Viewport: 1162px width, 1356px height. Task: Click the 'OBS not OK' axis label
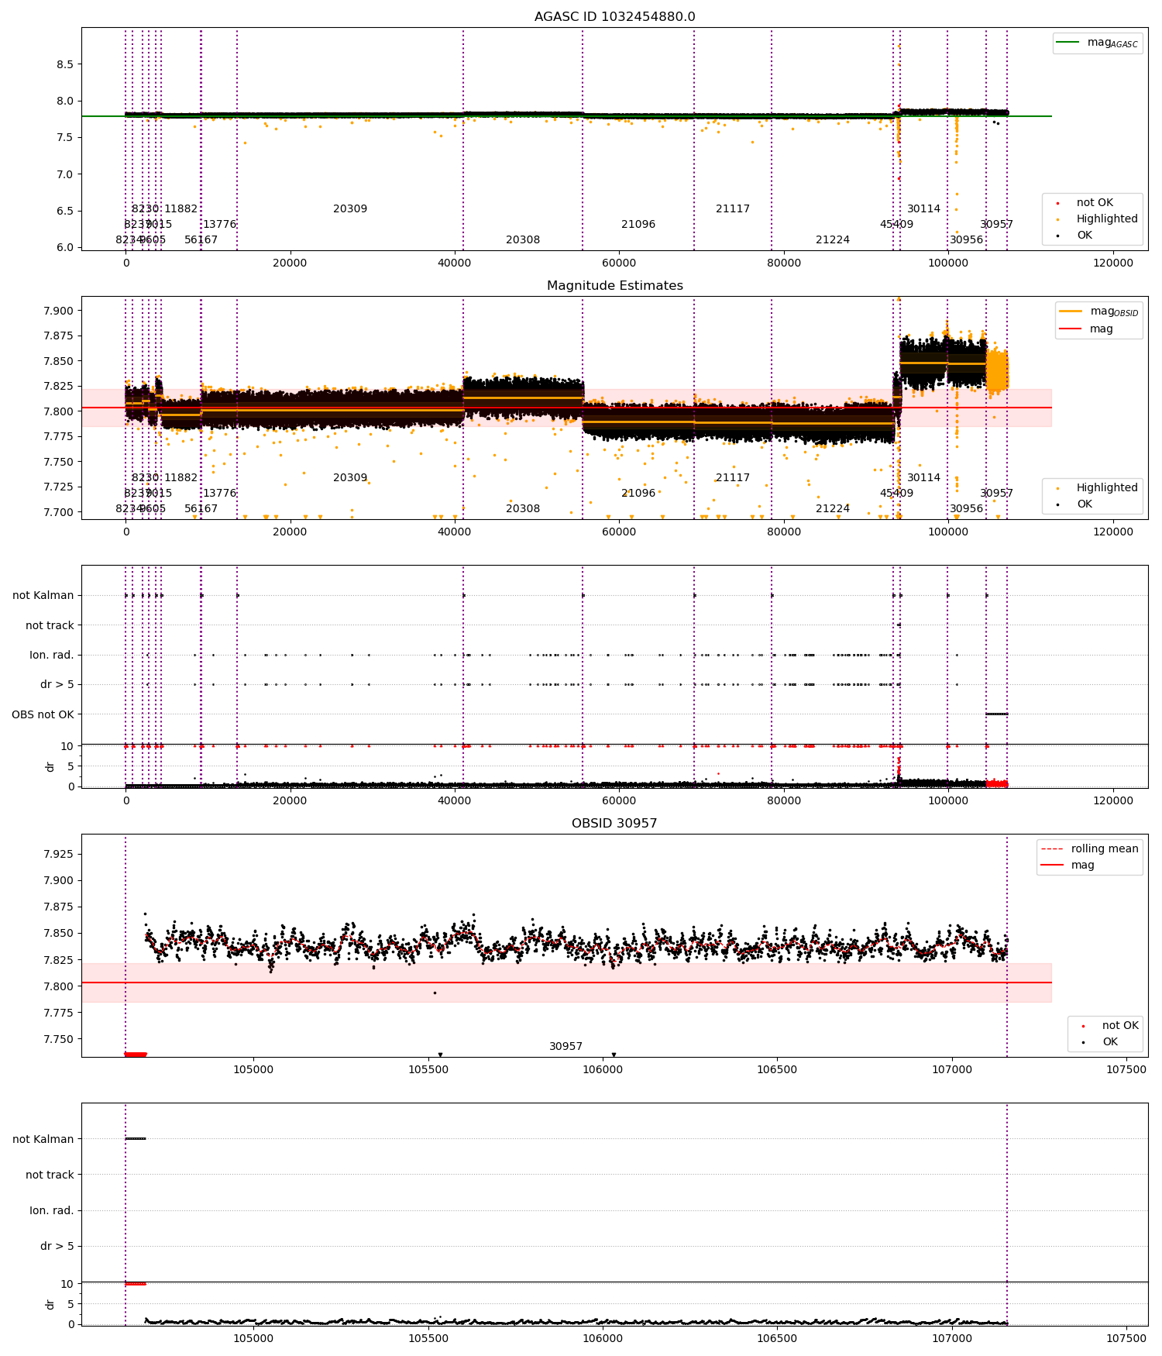(x=43, y=715)
